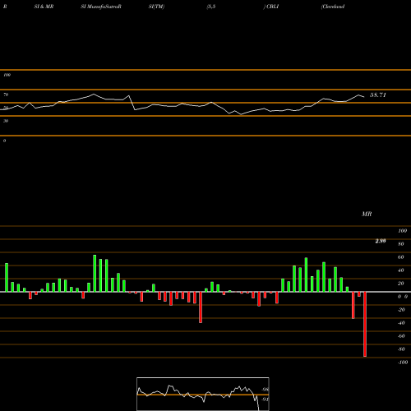Click the 'SI(TM)' header label

(156, 7)
